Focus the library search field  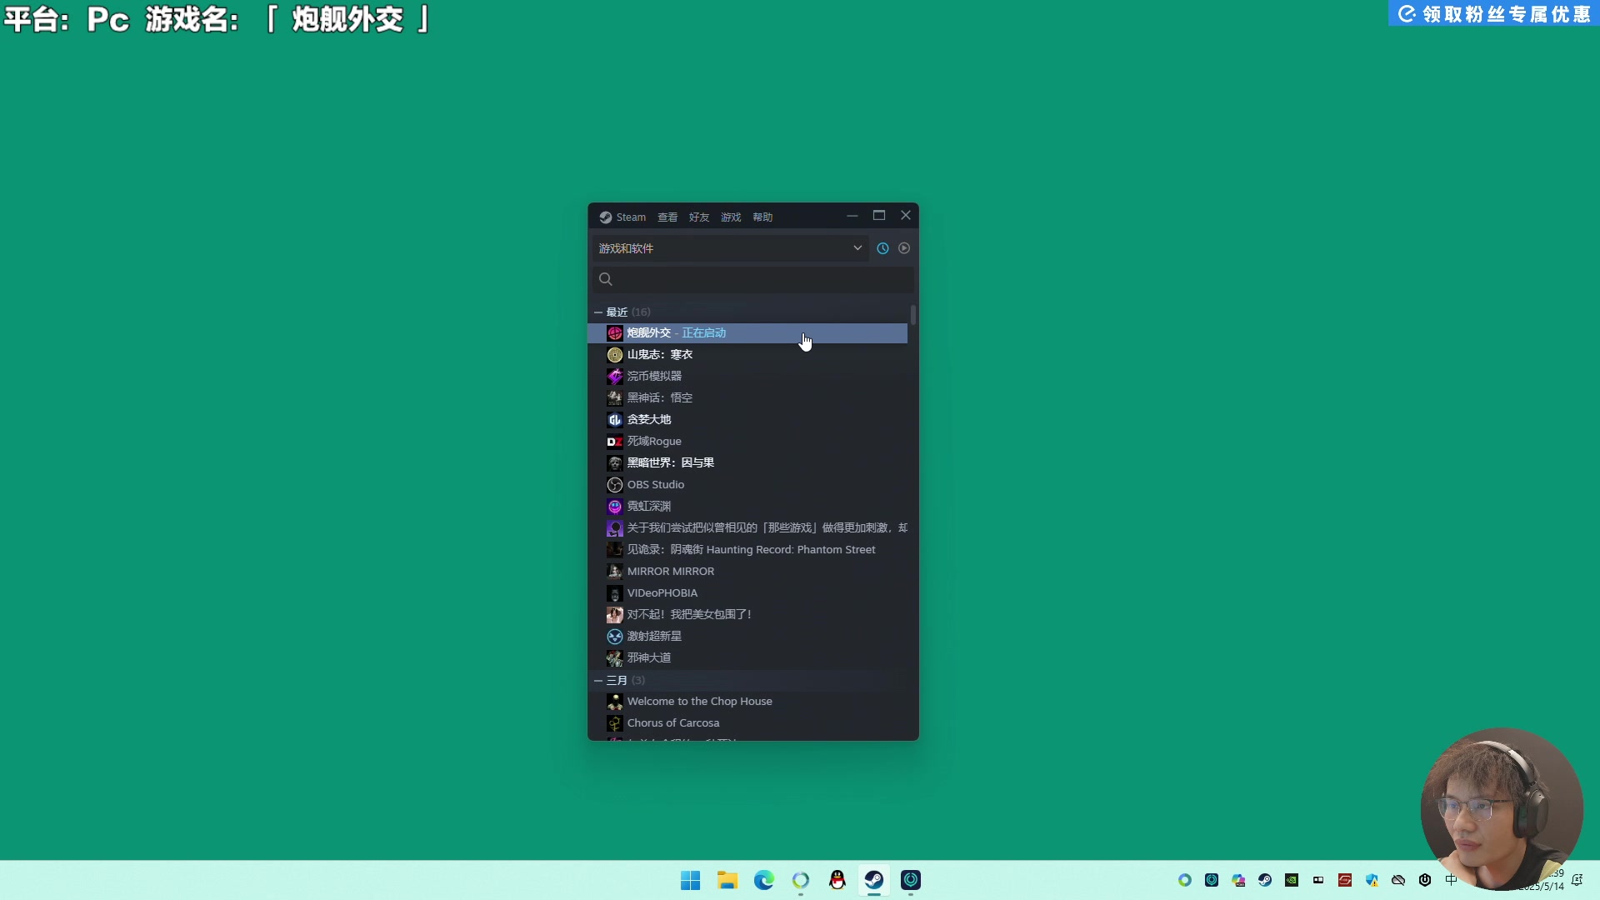point(753,279)
